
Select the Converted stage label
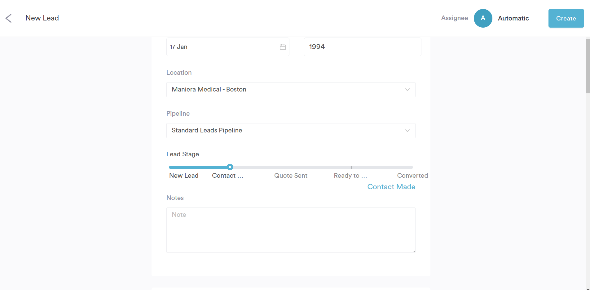pyautogui.click(x=412, y=176)
